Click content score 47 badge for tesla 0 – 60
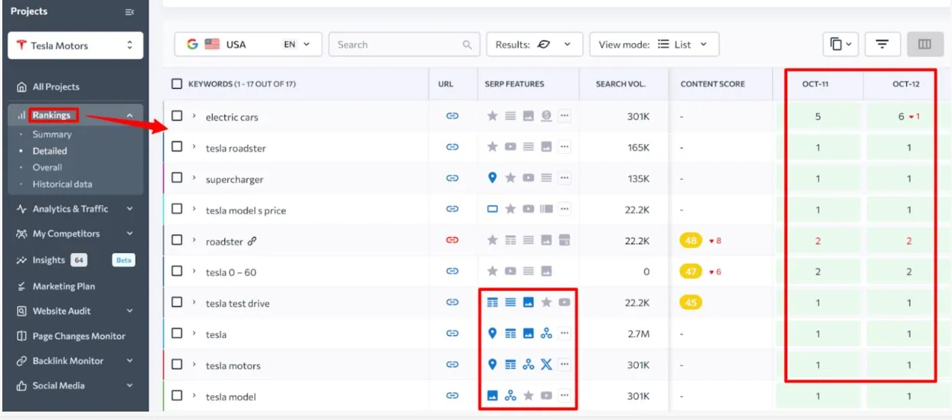Viewport: 952px width, 420px height. tap(692, 272)
